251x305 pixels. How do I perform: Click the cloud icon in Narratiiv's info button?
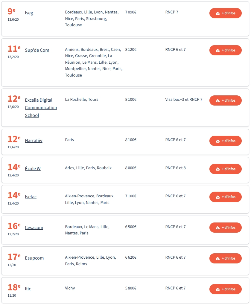pyautogui.click(x=218, y=141)
